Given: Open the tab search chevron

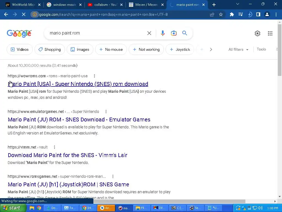Looking at the screenshot, I should pyautogui.click(x=238, y=4).
